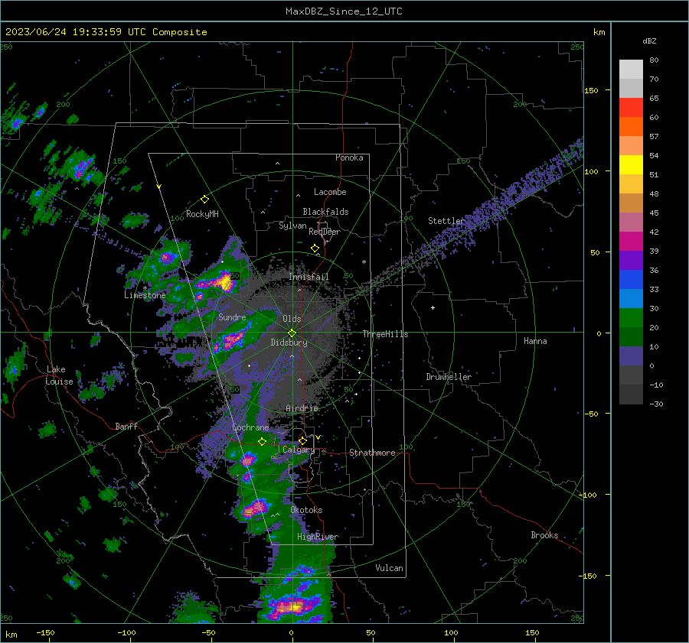The height and width of the screenshot is (643, 689).
Task: Click the Vulcan city label
Action: 389,568
